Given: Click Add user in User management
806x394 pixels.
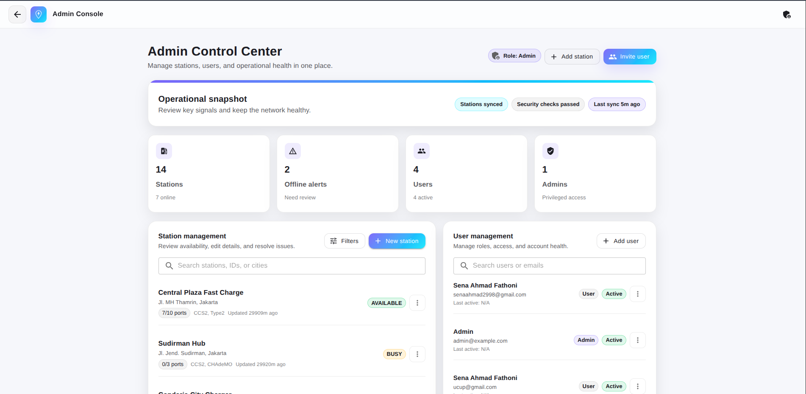Looking at the screenshot, I should click(x=621, y=241).
